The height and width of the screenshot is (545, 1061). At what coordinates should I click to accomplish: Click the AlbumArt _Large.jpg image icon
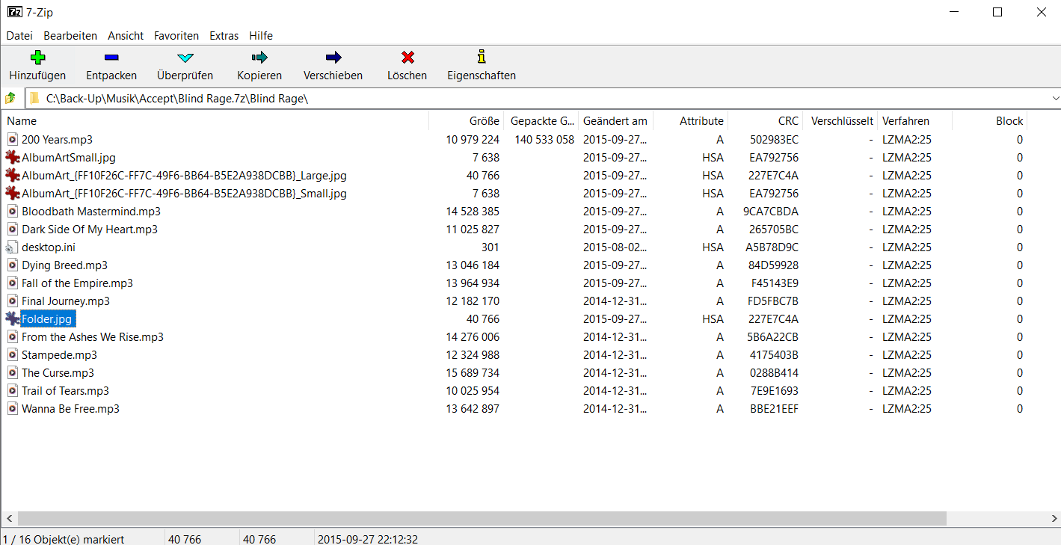pos(13,176)
